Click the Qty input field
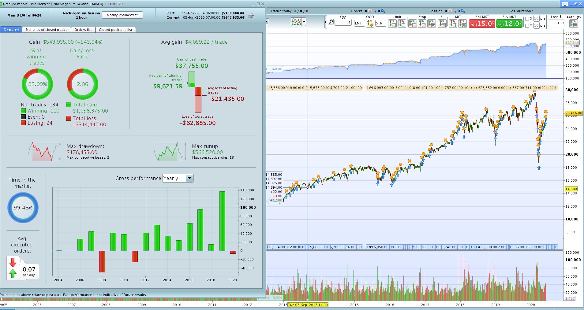The height and width of the screenshot is (310, 584). (x=343, y=22)
